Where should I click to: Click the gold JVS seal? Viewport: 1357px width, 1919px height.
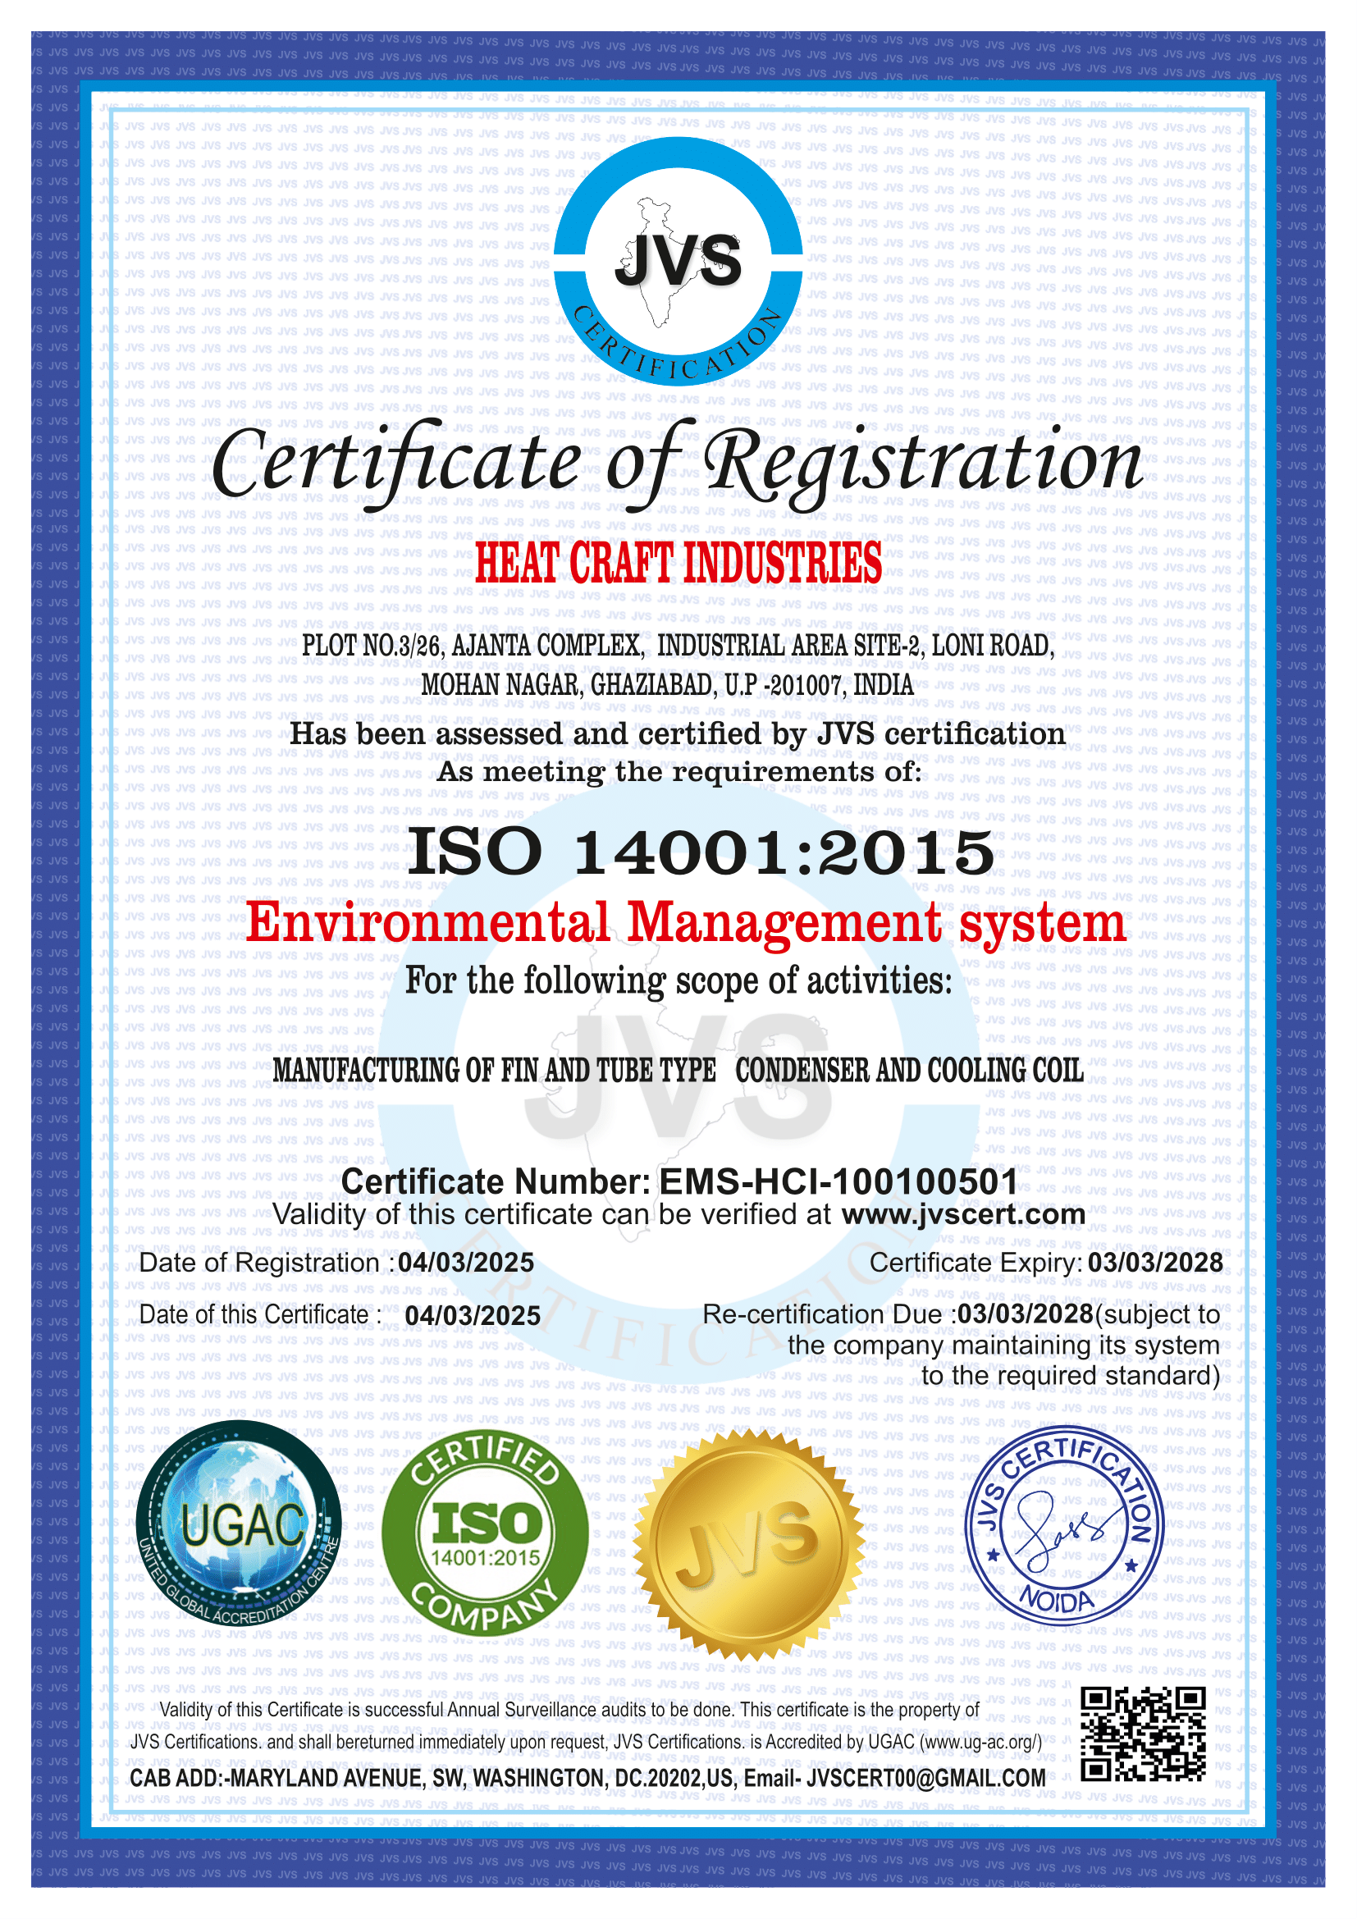[748, 1545]
